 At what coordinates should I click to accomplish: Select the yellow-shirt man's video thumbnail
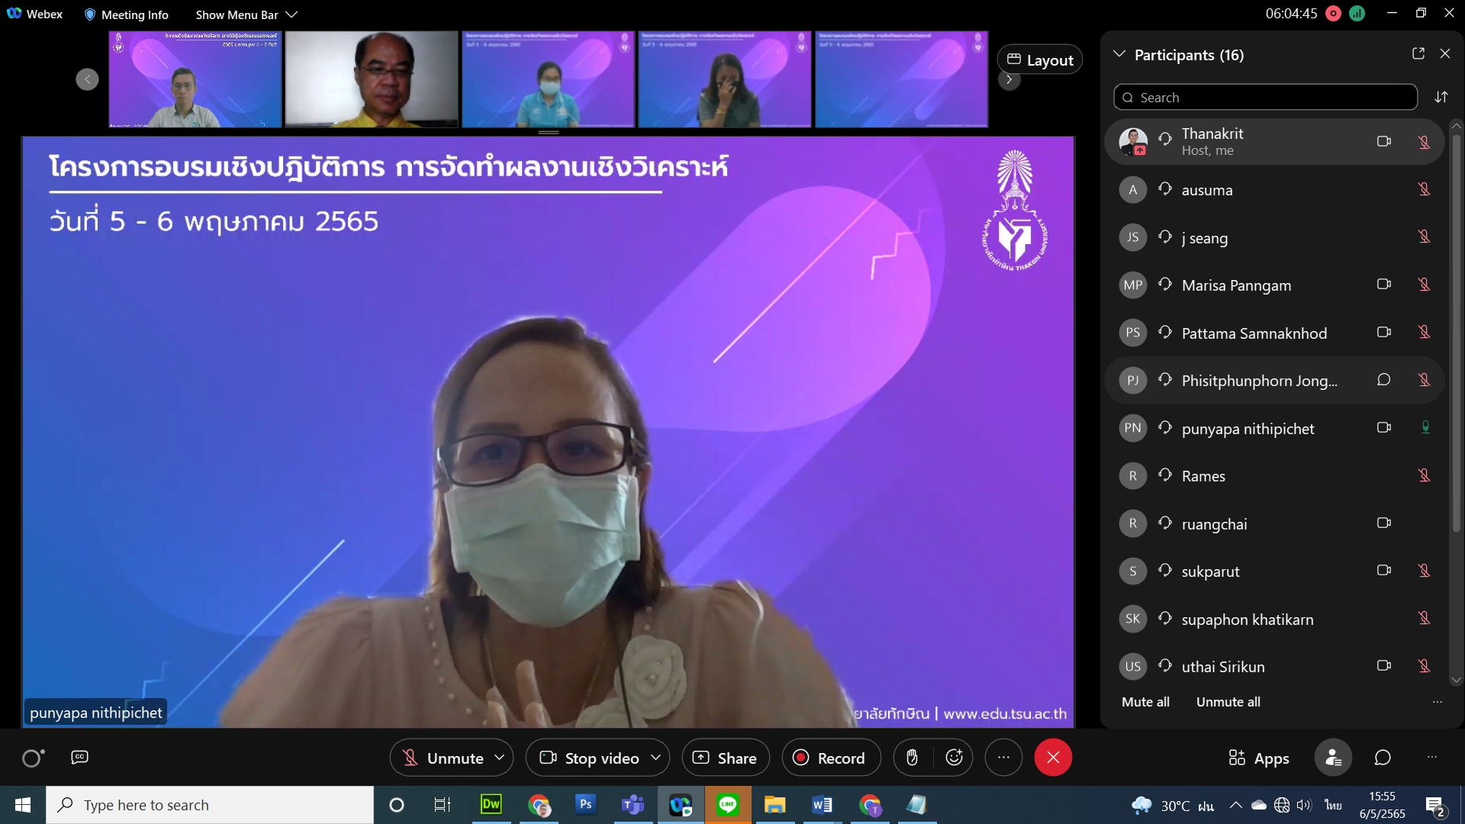[372, 79]
